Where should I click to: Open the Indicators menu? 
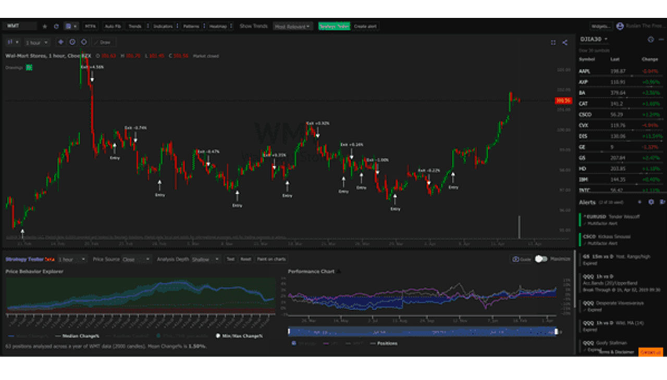point(163,26)
